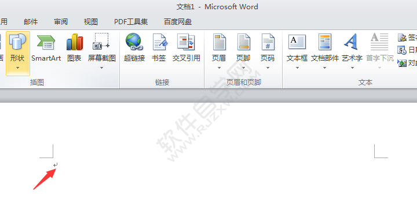Image resolution: width=417 pixels, height=221 pixels.
Task: Click the WordArt (艺术字) icon
Action: coord(351,42)
